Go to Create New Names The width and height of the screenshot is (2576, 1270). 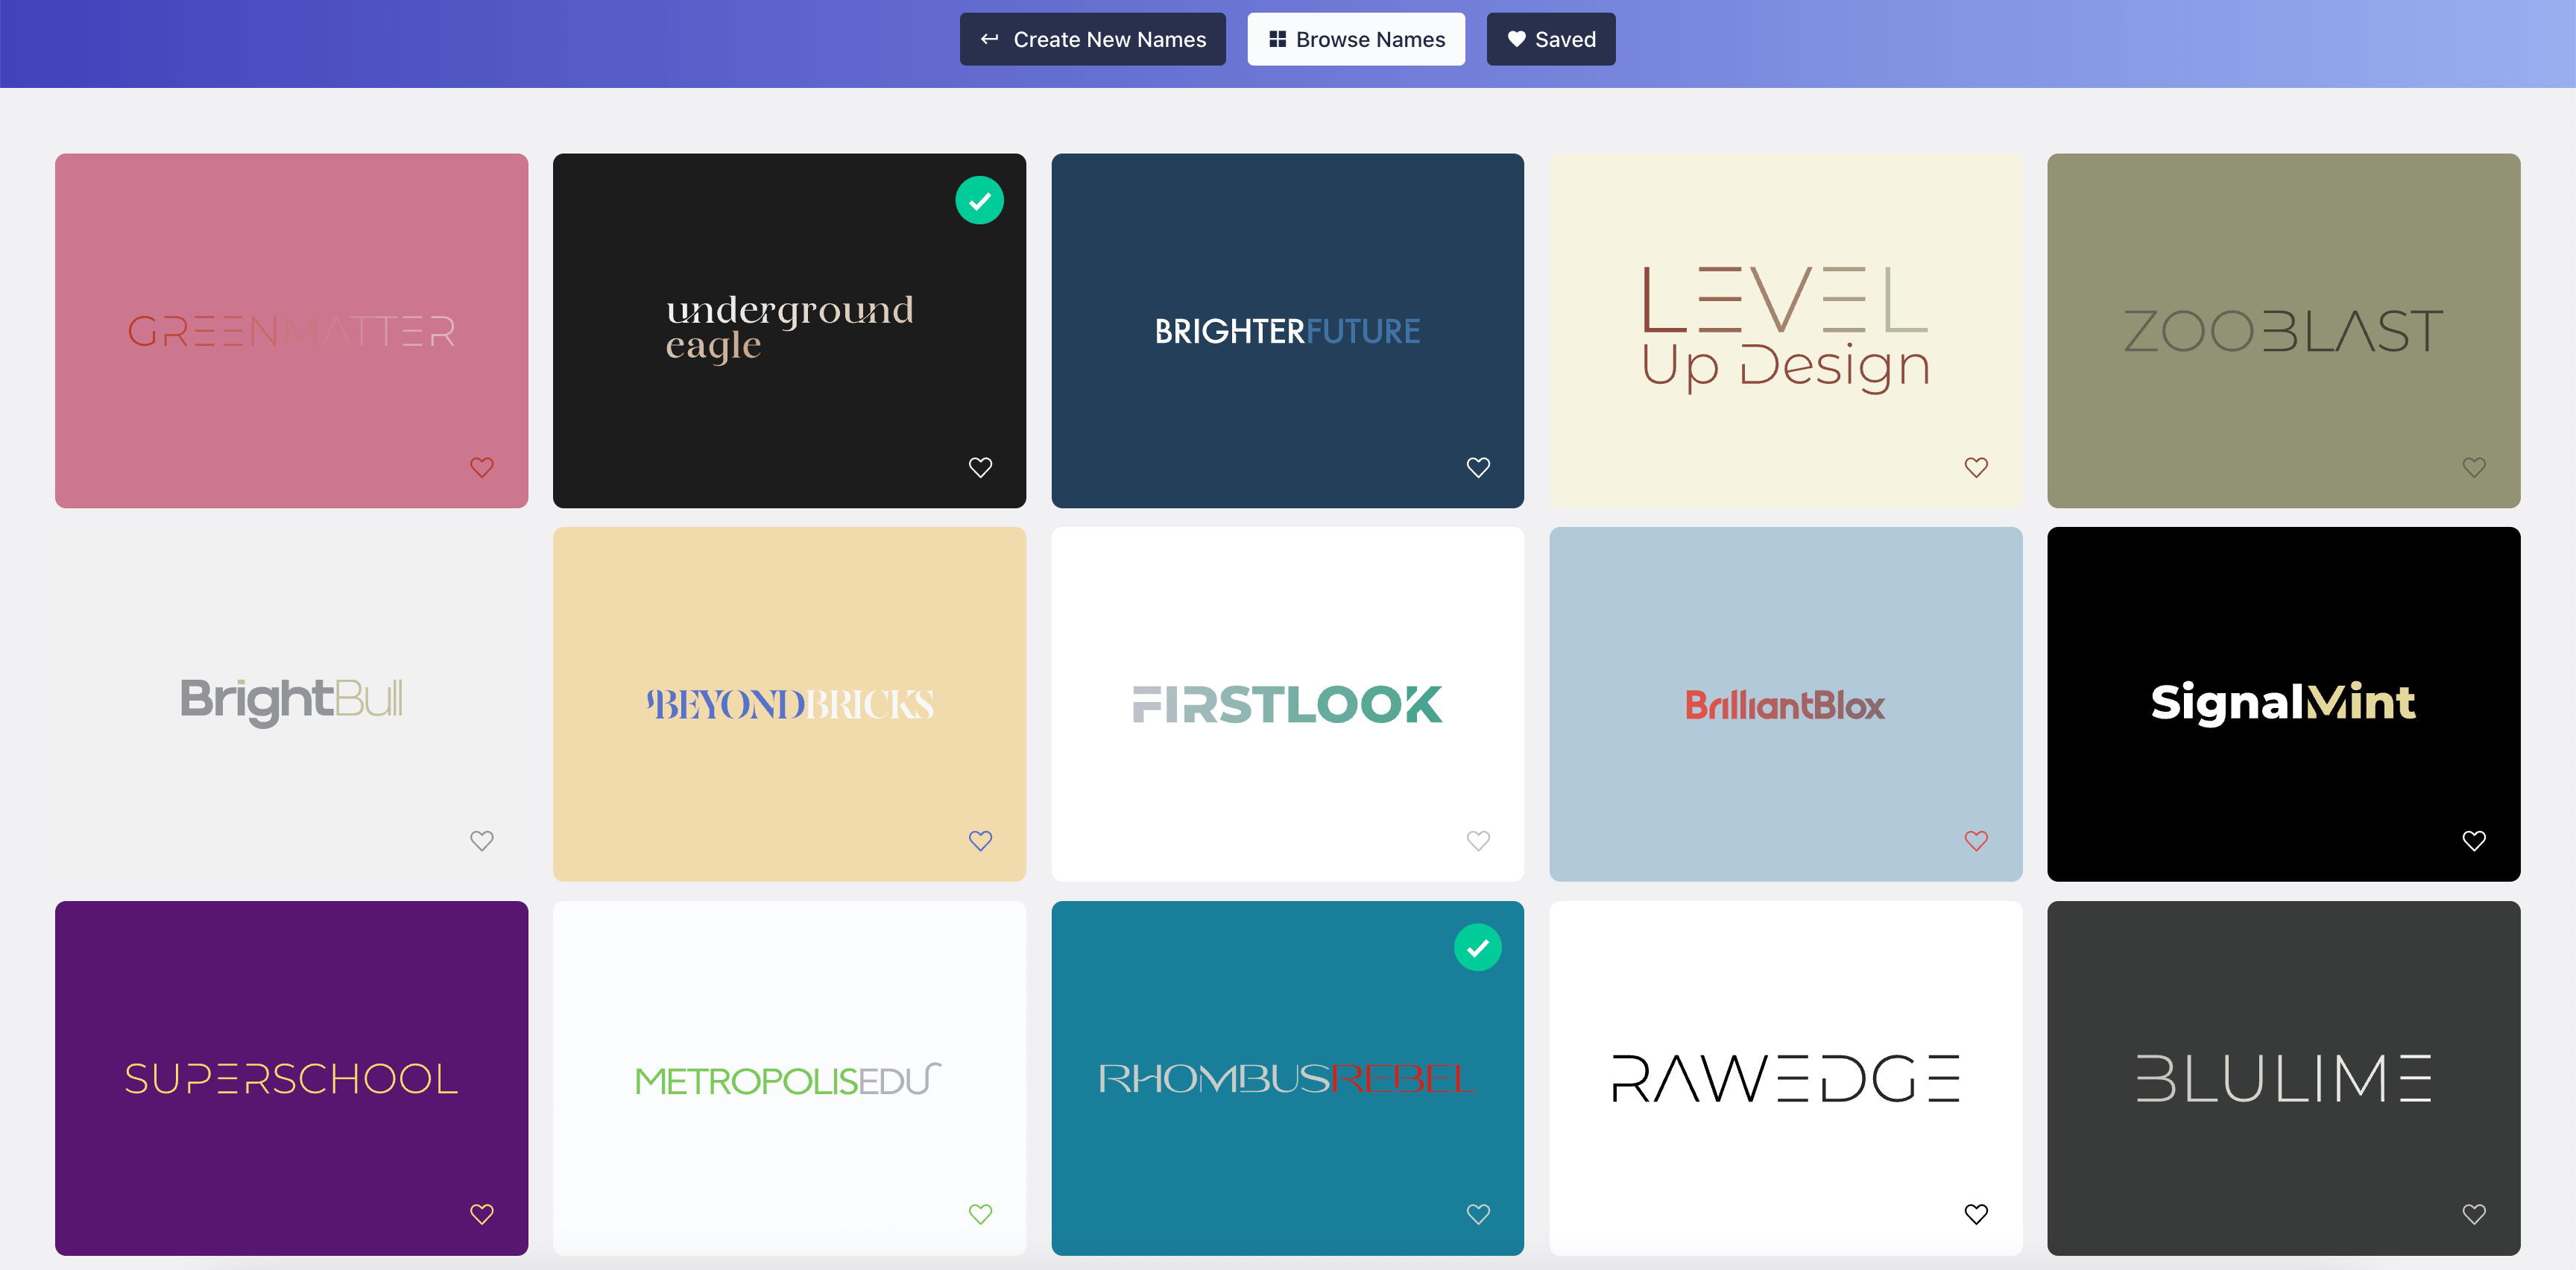tap(1092, 39)
